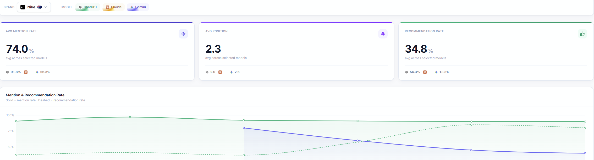Open the Nike brand dropdown
This screenshot has height=160, width=594.
[34, 7]
